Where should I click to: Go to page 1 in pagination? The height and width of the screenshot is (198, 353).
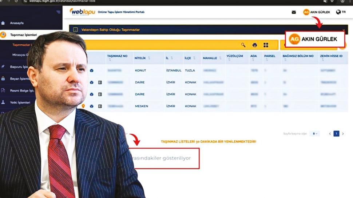pos(336,134)
